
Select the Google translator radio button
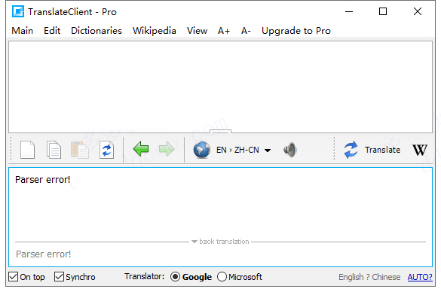[x=175, y=277]
